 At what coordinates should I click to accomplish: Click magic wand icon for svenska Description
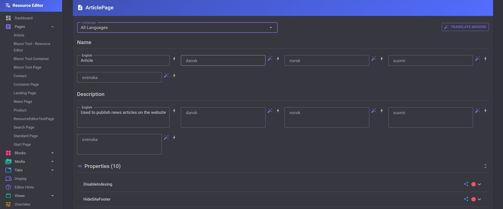pos(166,138)
